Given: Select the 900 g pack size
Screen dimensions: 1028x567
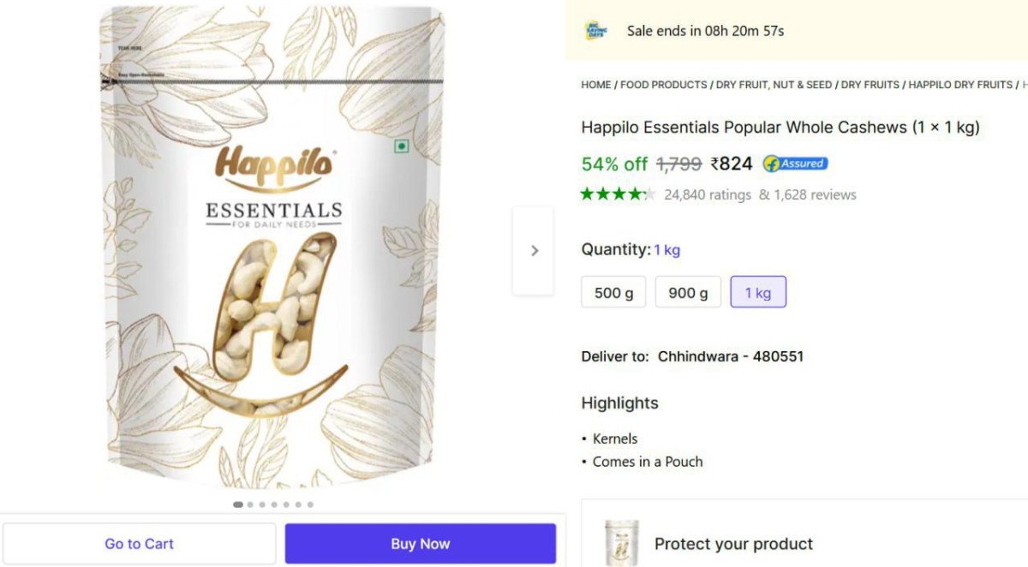Looking at the screenshot, I should tap(688, 292).
